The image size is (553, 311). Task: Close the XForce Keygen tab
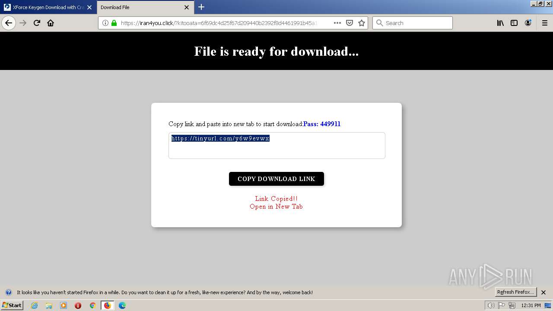point(89,7)
